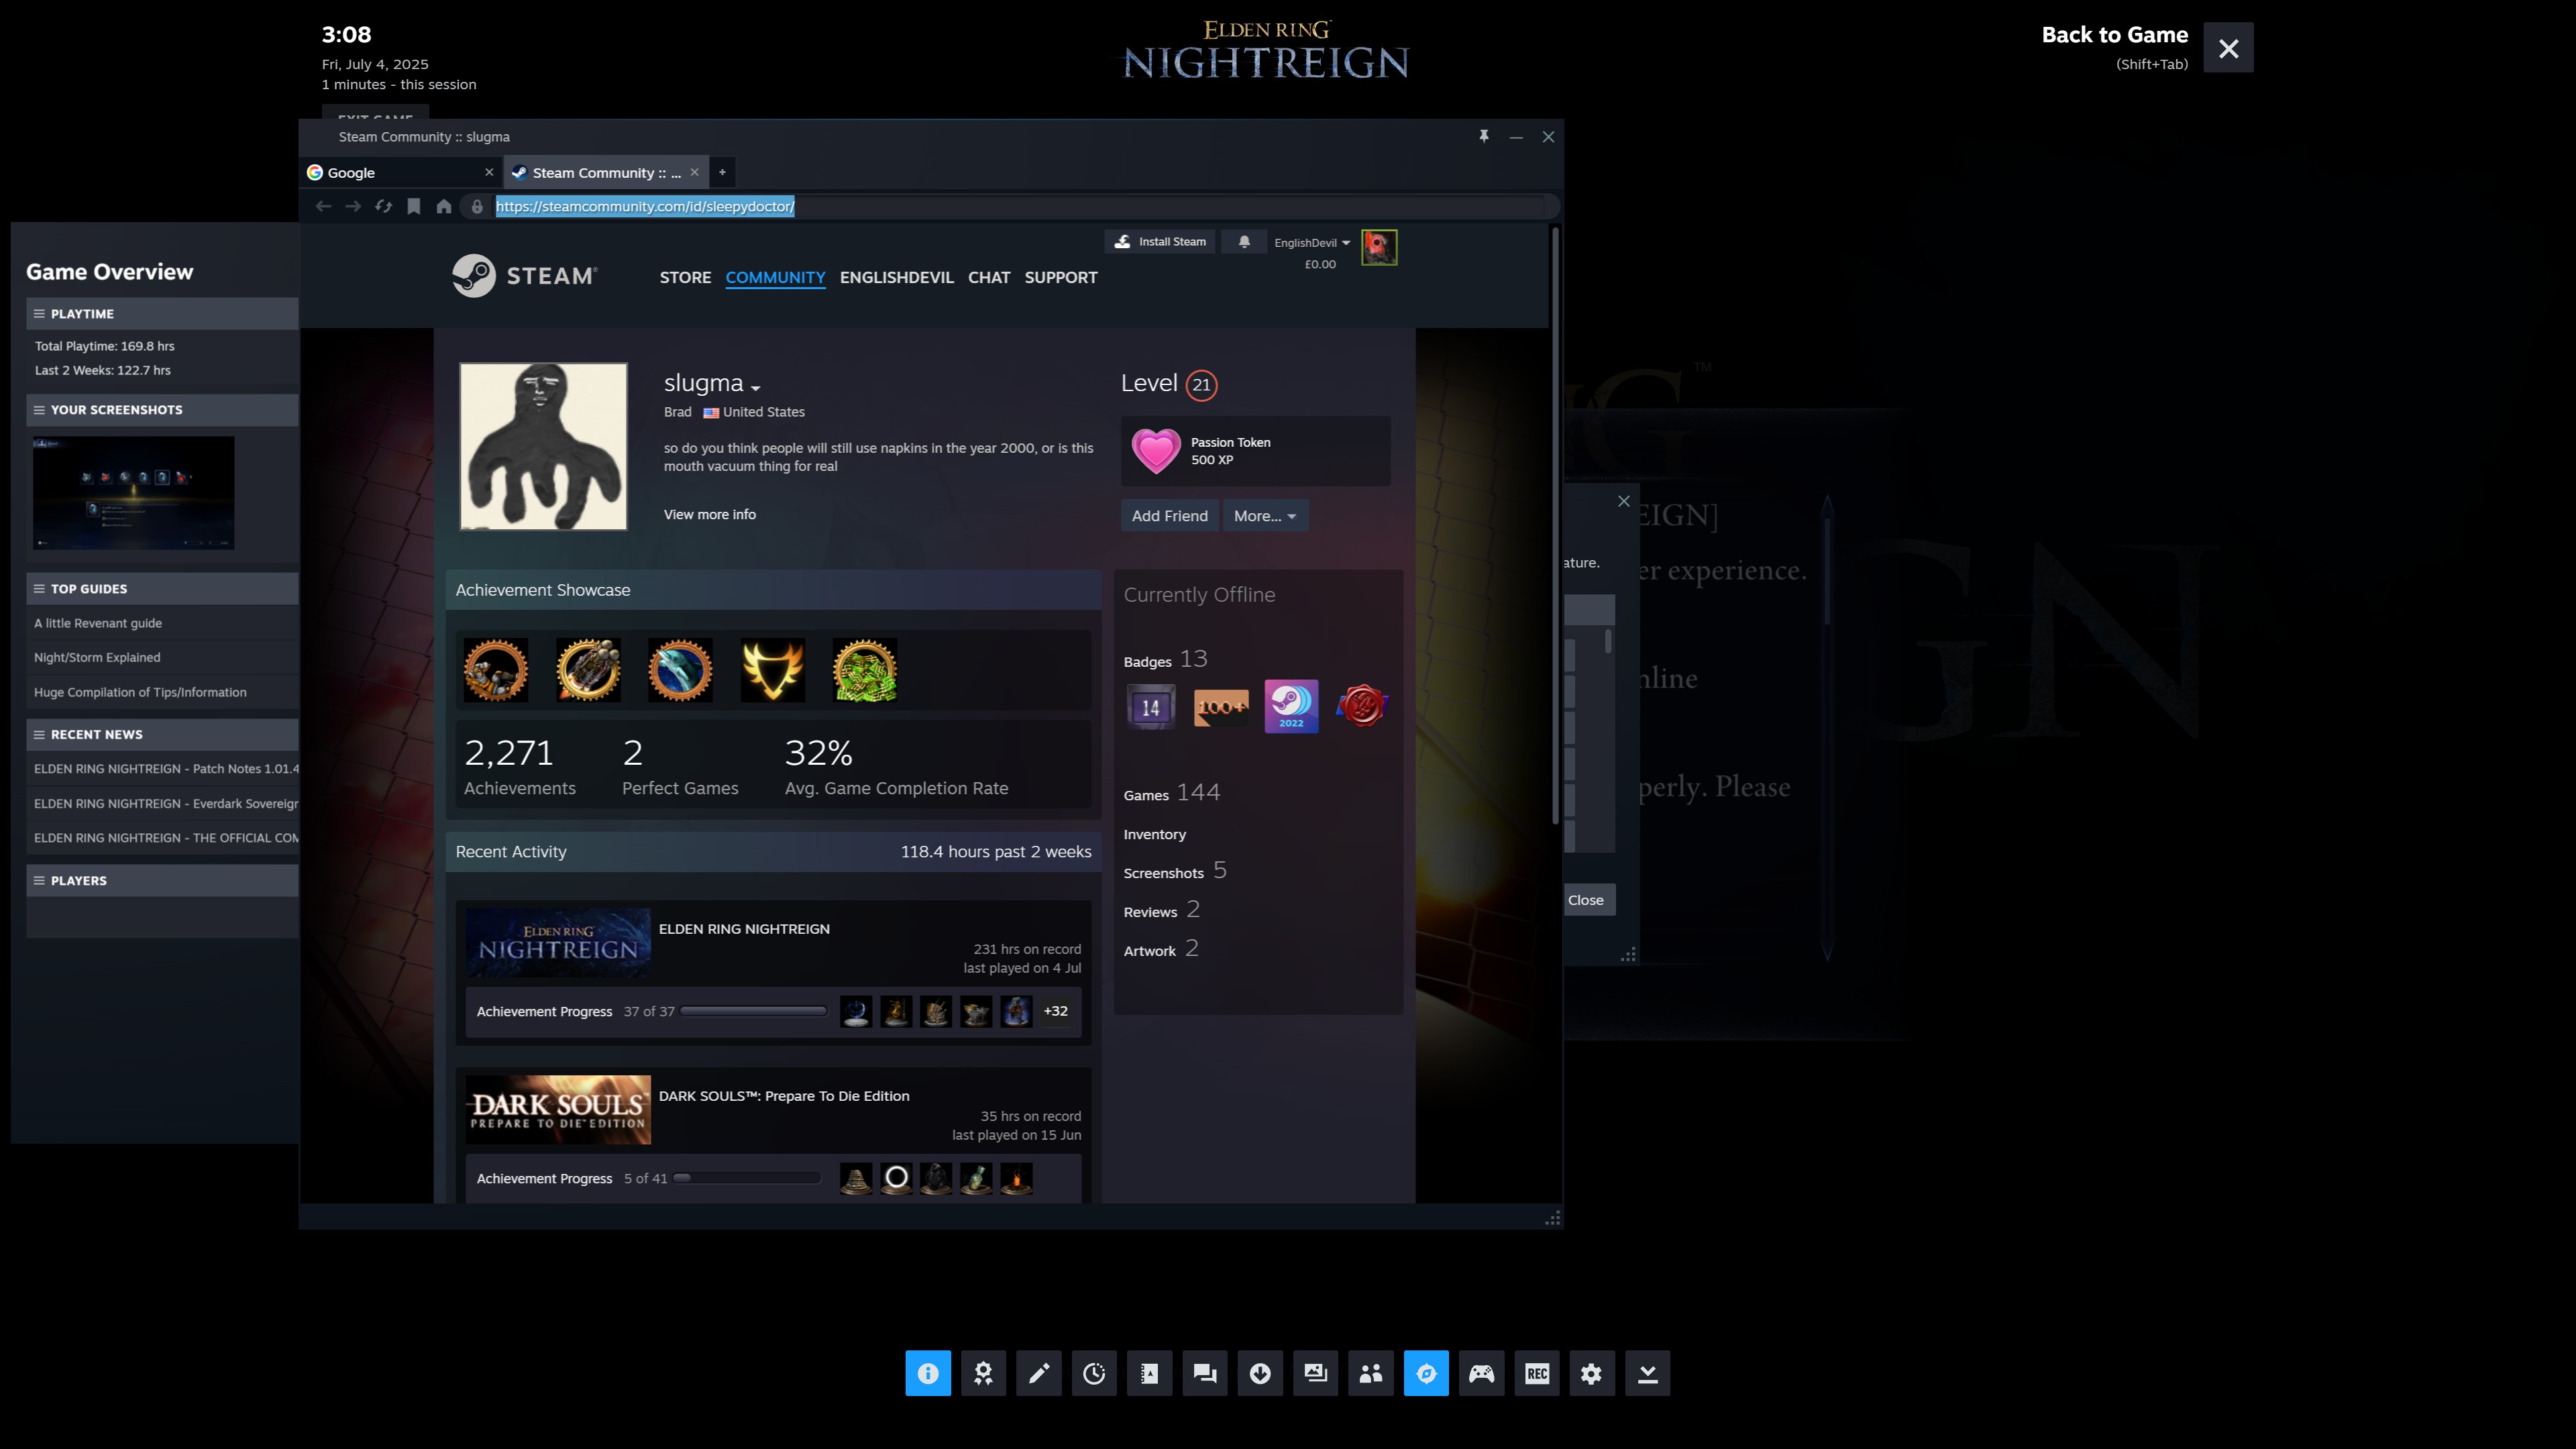Open the playtime timer icon in overlay toolbar
The height and width of the screenshot is (1449, 2576).
[x=1094, y=1373]
